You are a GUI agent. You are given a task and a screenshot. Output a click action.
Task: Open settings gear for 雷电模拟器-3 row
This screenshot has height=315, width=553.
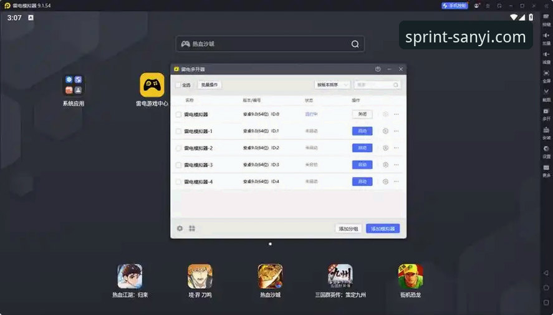pyautogui.click(x=385, y=165)
